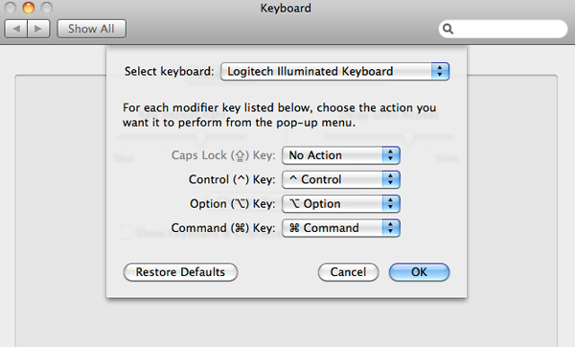Open the Control Key action dropdown
Screen dimensions: 575x347
coord(340,179)
